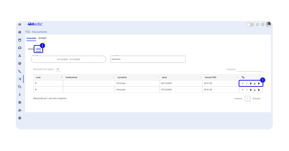Open the phone icon in the sidebar
Viewport: 289px width, 151px height.
(x=20, y=71)
